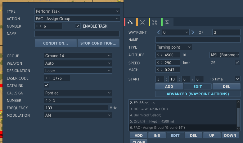This screenshot has height=143, width=243.
Task: Select action 3. ROE = WEAPON HOLD
Action: click(x=182, y=109)
